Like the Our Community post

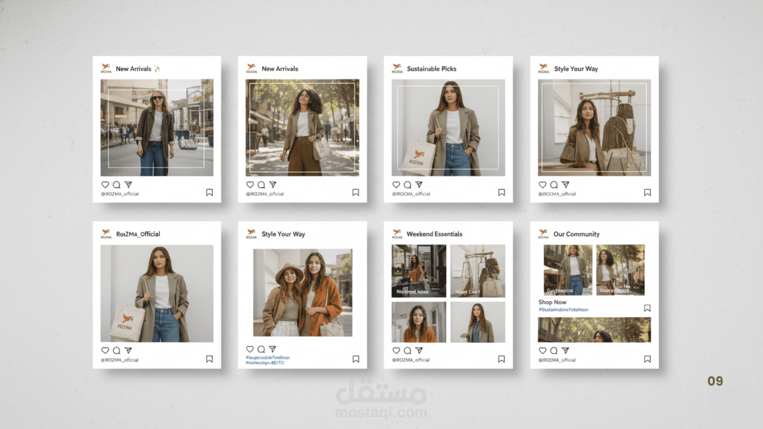point(542,350)
